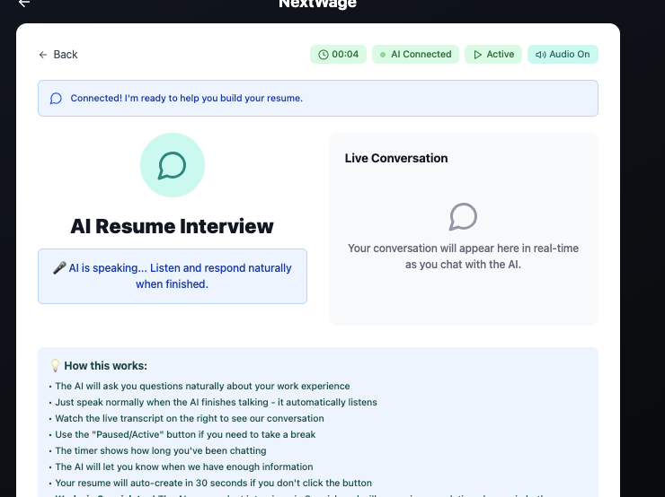Click the microphone emoji in speaking notice
Screen dimensions: 665x497
[59, 268]
